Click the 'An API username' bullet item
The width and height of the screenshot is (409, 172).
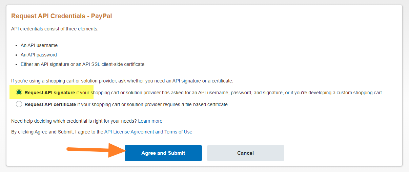[x=39, y=45]
